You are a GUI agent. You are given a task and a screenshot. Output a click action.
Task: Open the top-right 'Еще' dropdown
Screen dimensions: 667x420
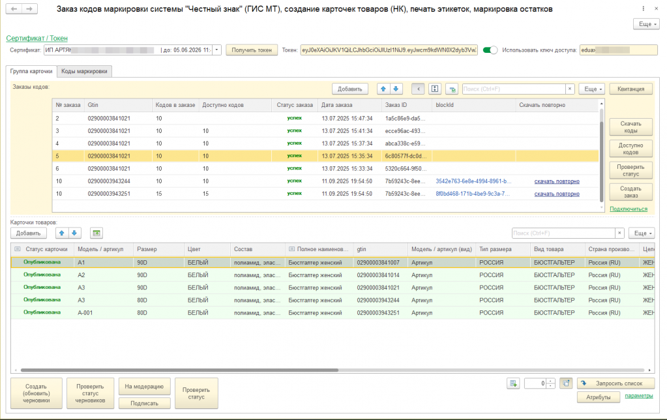click(x=646, y=23)
